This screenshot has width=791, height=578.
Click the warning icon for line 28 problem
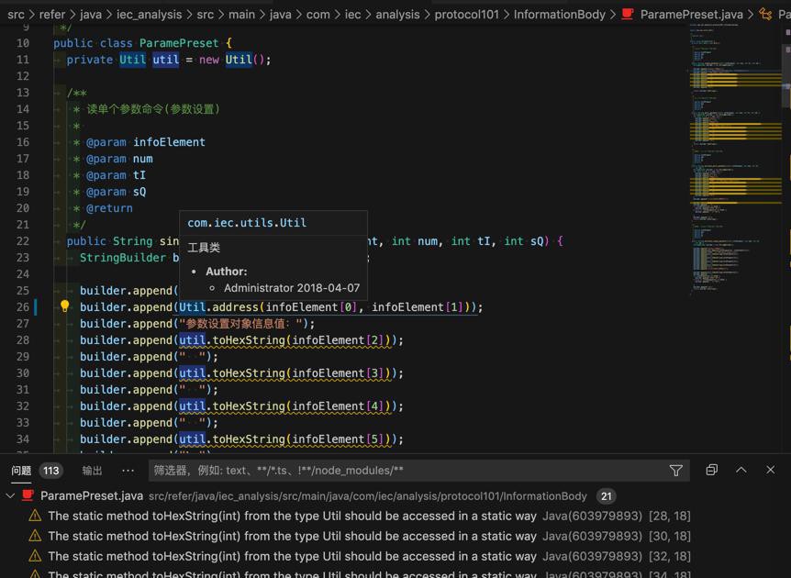[35, 517]
